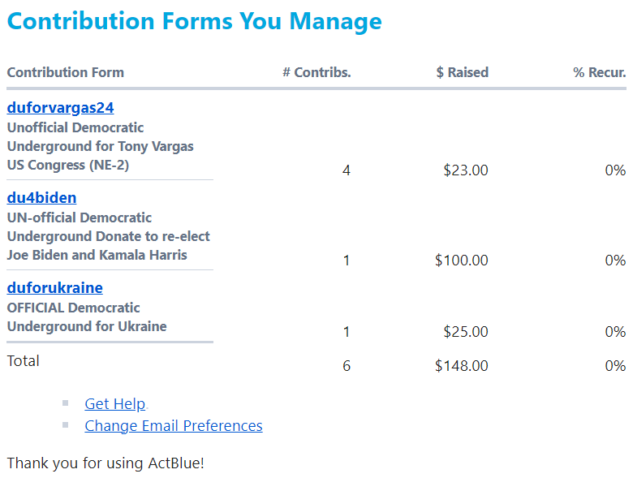Open the du4biden contribution form link
The image size is (633, 478).
[x=41, y=197]
